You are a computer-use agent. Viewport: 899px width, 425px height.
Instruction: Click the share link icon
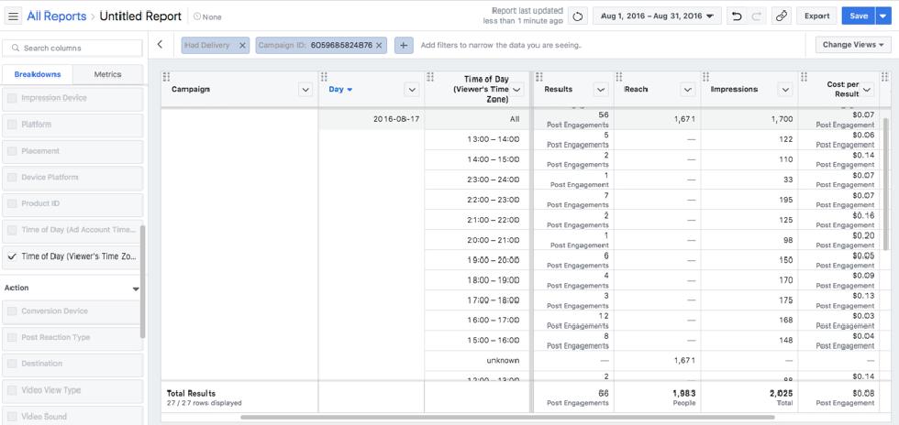(x=781, y=16)
